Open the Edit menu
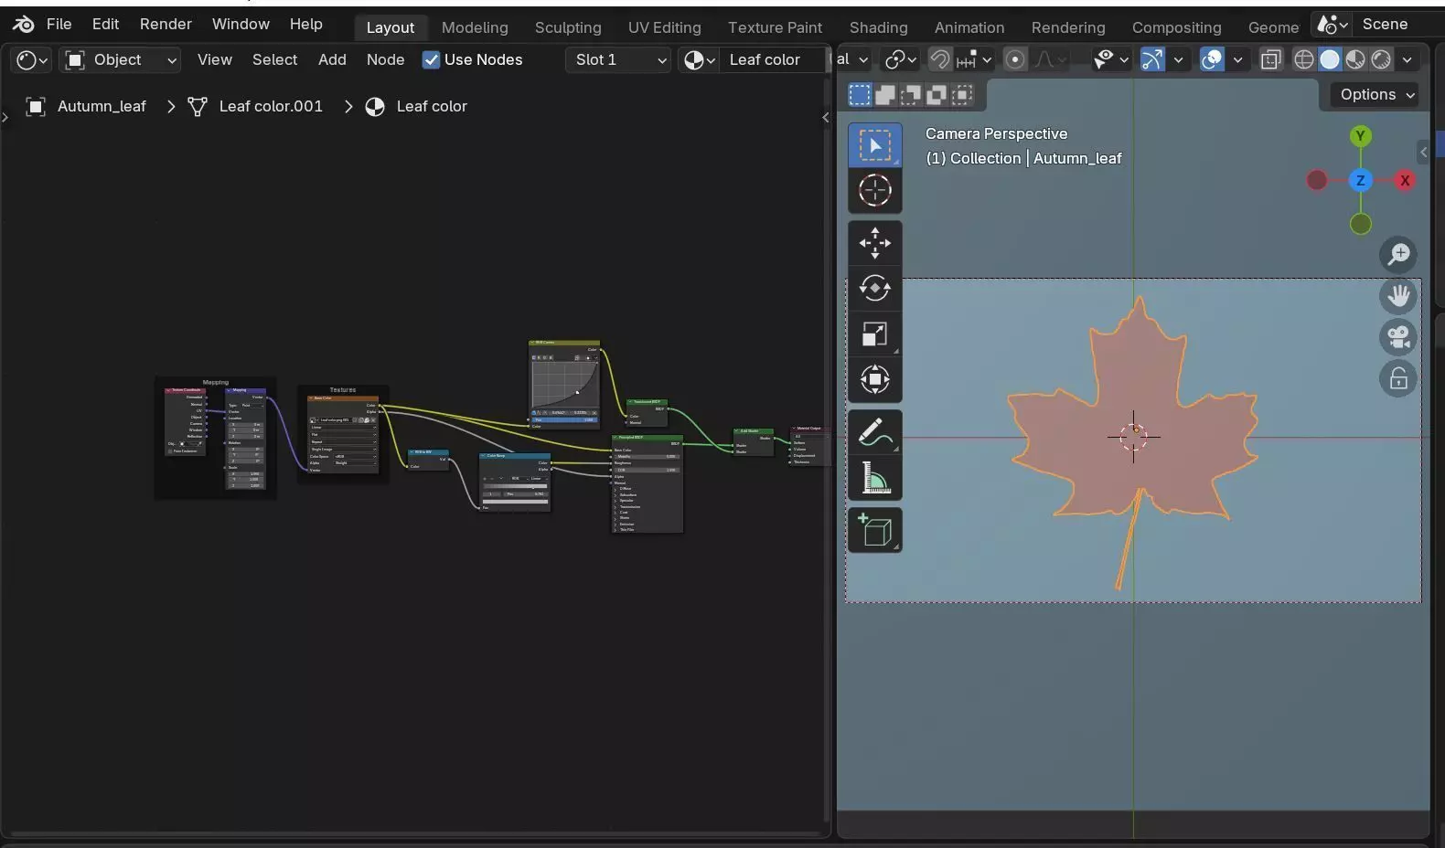 click(105, 25)
